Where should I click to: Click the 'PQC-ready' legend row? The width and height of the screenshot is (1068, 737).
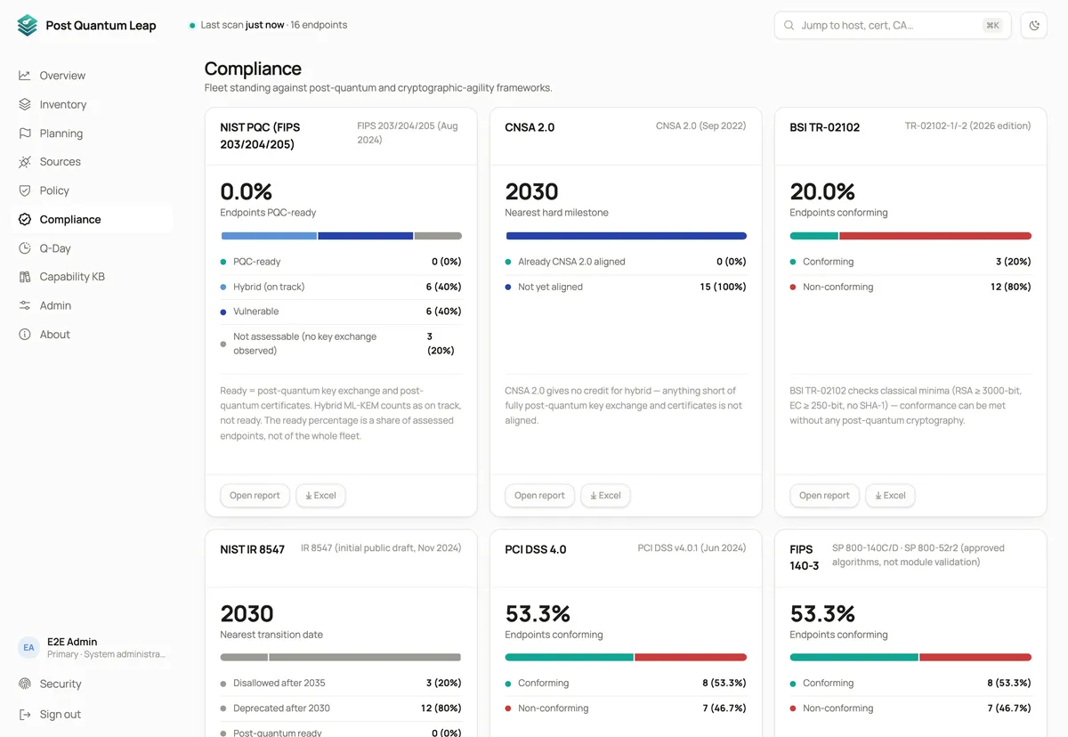(341, 262)
